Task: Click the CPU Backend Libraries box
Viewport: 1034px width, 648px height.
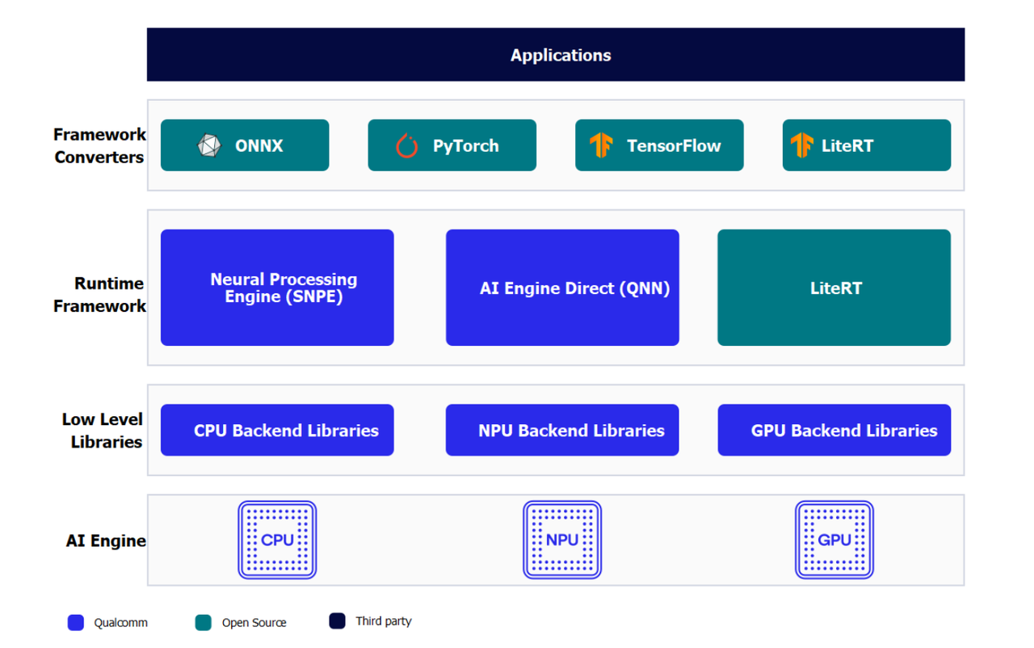Action: coord(277,430)
